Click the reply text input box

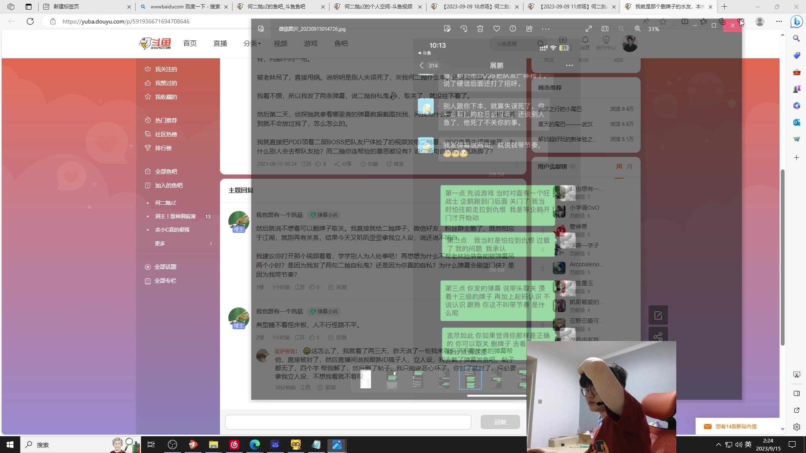[348, 422]
